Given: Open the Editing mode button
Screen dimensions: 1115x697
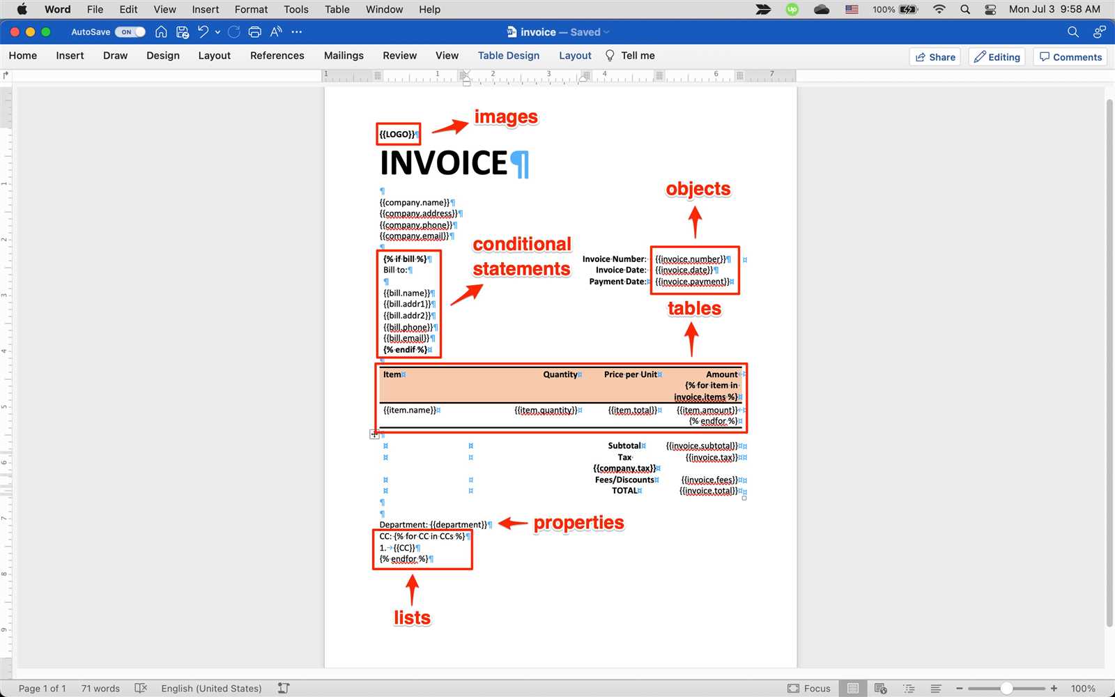Looking at the screenshot, I should (x=997, y=57).
